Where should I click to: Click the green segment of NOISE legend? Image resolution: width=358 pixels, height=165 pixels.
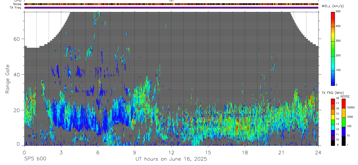(x=343, y=122)
